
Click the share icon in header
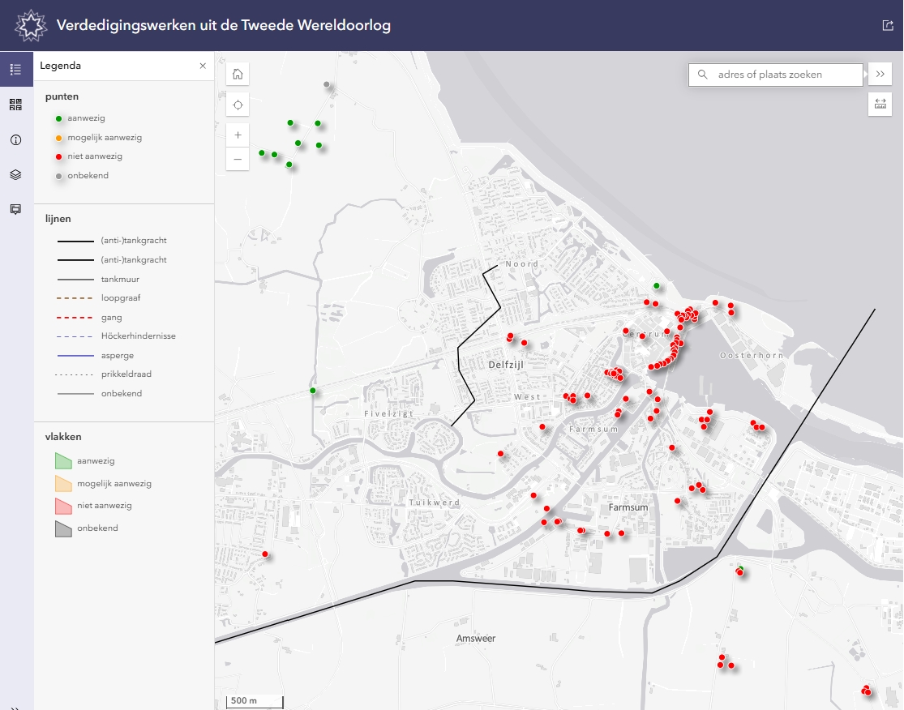(x=887, y=25)
